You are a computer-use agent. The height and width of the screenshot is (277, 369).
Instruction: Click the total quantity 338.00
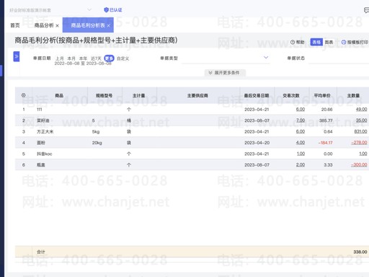[360, 252]
